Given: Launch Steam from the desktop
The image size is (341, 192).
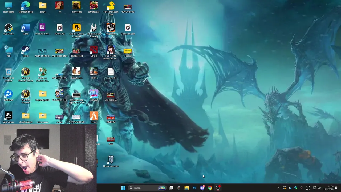Looking at the screenshot, I should pyautogui.click(x=26, y=51).
